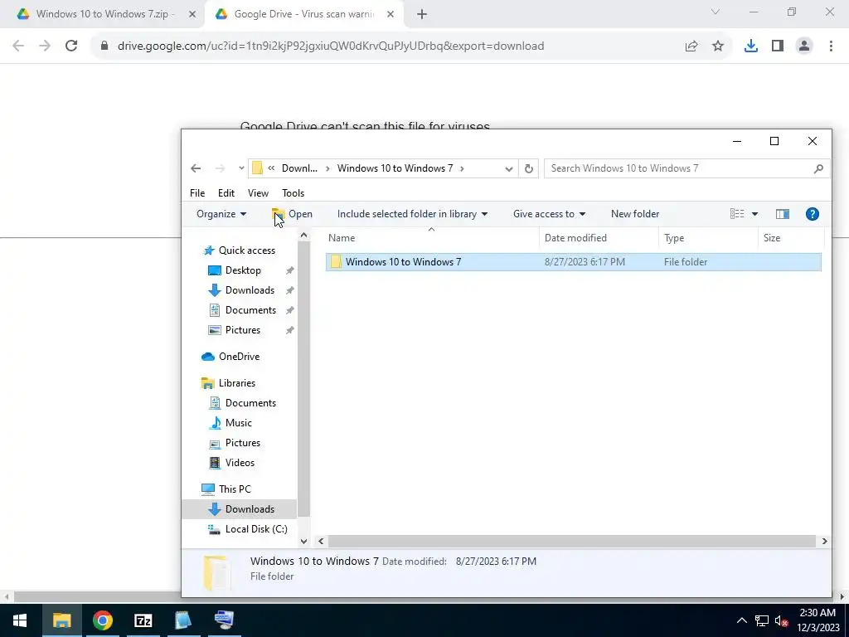
Task: Open recent locations dropdown in Explorer
Action: [241, 168]
